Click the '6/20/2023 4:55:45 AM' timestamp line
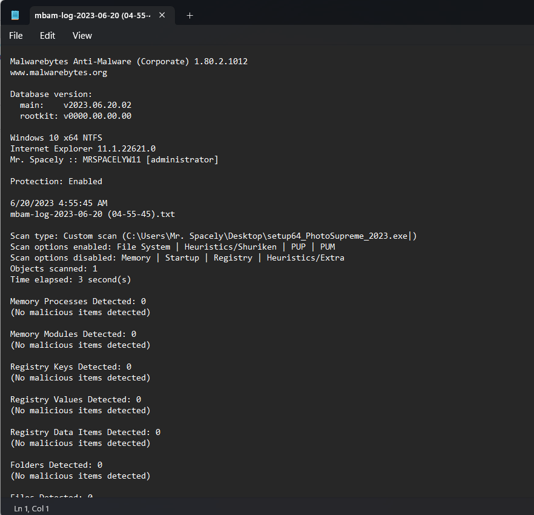 (59, 203)
